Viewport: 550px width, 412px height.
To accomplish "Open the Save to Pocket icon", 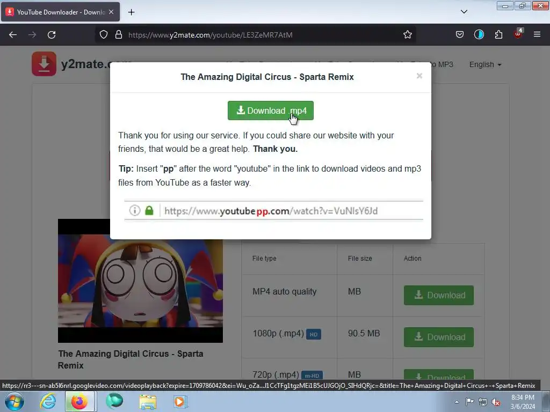I will [460, 35].
